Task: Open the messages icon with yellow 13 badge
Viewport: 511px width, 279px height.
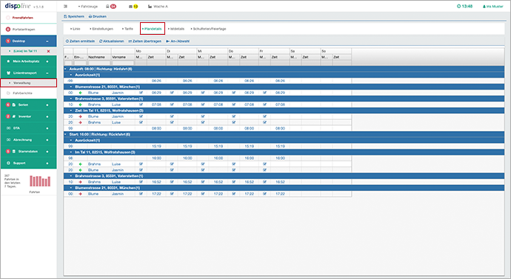Action: click(x=133, y=7)
